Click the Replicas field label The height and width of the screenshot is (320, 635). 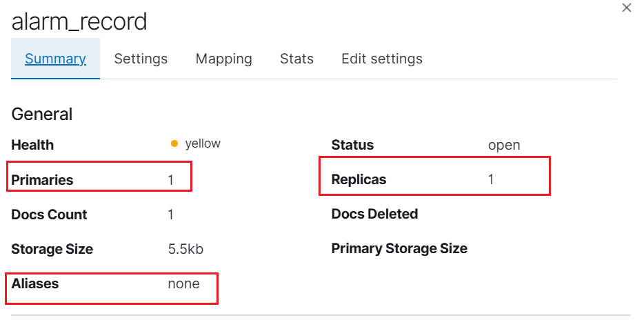pos(359,179)
